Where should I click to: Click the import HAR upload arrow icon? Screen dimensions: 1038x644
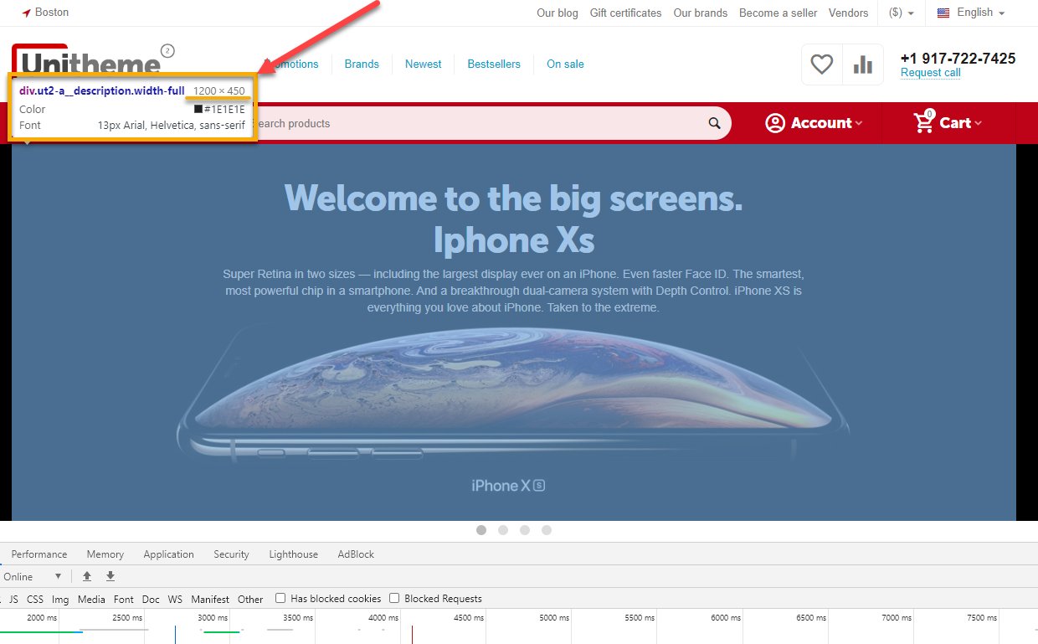pyautogui.click(x=87, y=576)
